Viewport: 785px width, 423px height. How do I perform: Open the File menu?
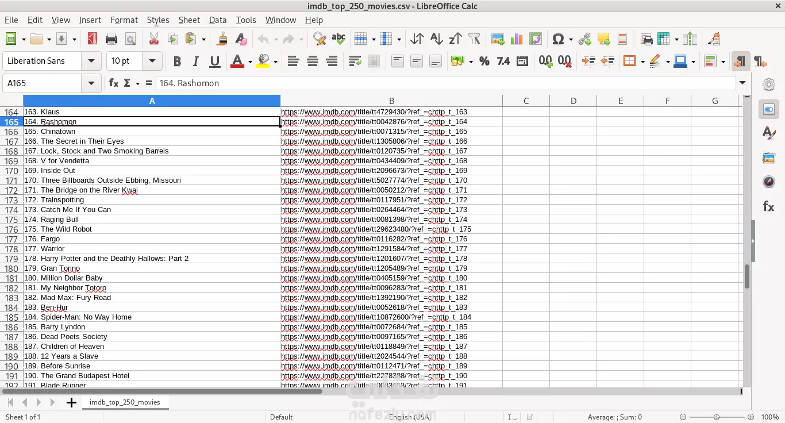point(11,20)
